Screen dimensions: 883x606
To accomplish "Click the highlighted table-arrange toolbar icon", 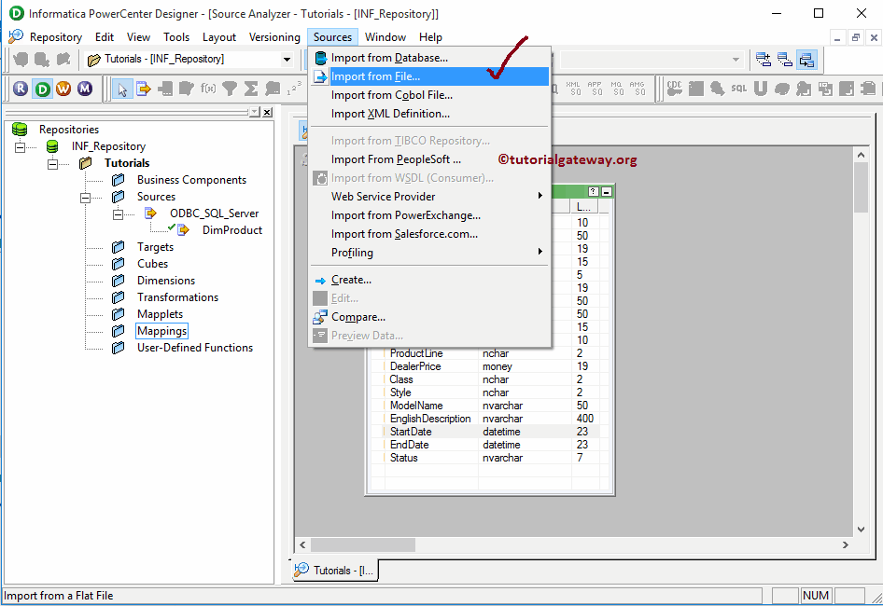I will pos(806,59).
